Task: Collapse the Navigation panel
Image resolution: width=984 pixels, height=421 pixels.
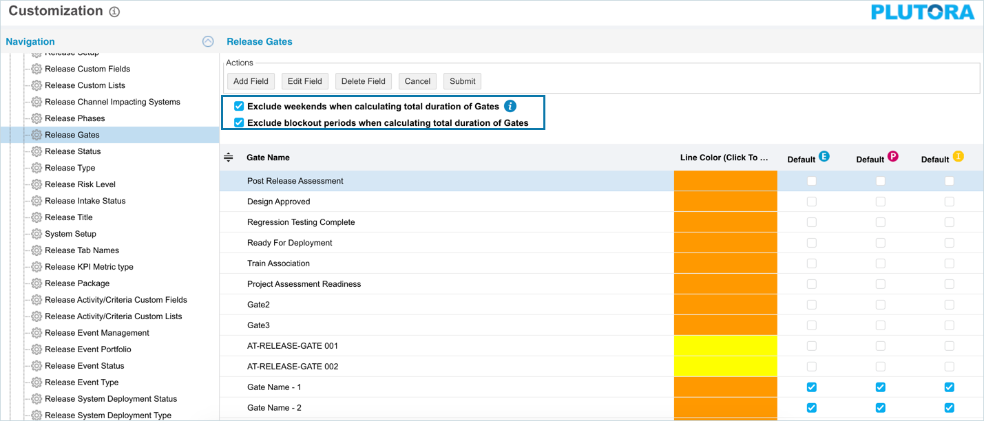Action: tap(208, 41)
